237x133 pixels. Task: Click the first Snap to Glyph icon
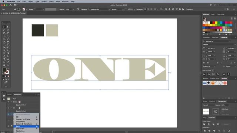(x=204, y=74)
